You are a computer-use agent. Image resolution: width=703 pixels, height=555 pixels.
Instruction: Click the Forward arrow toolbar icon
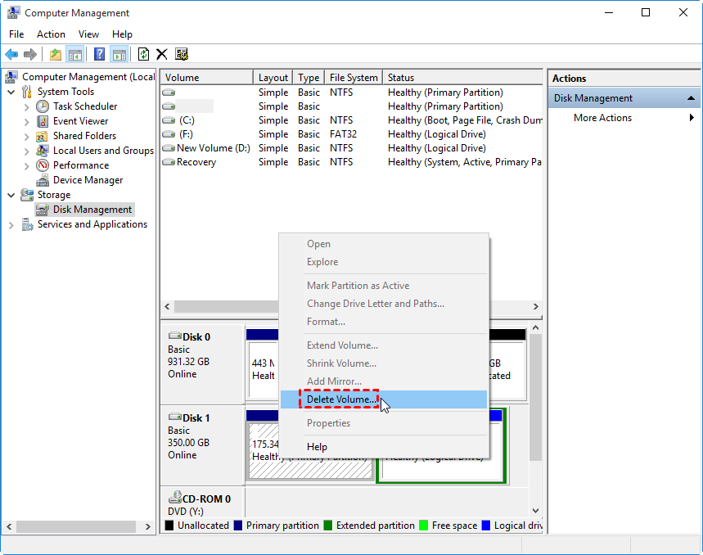(x=30, y=55)
